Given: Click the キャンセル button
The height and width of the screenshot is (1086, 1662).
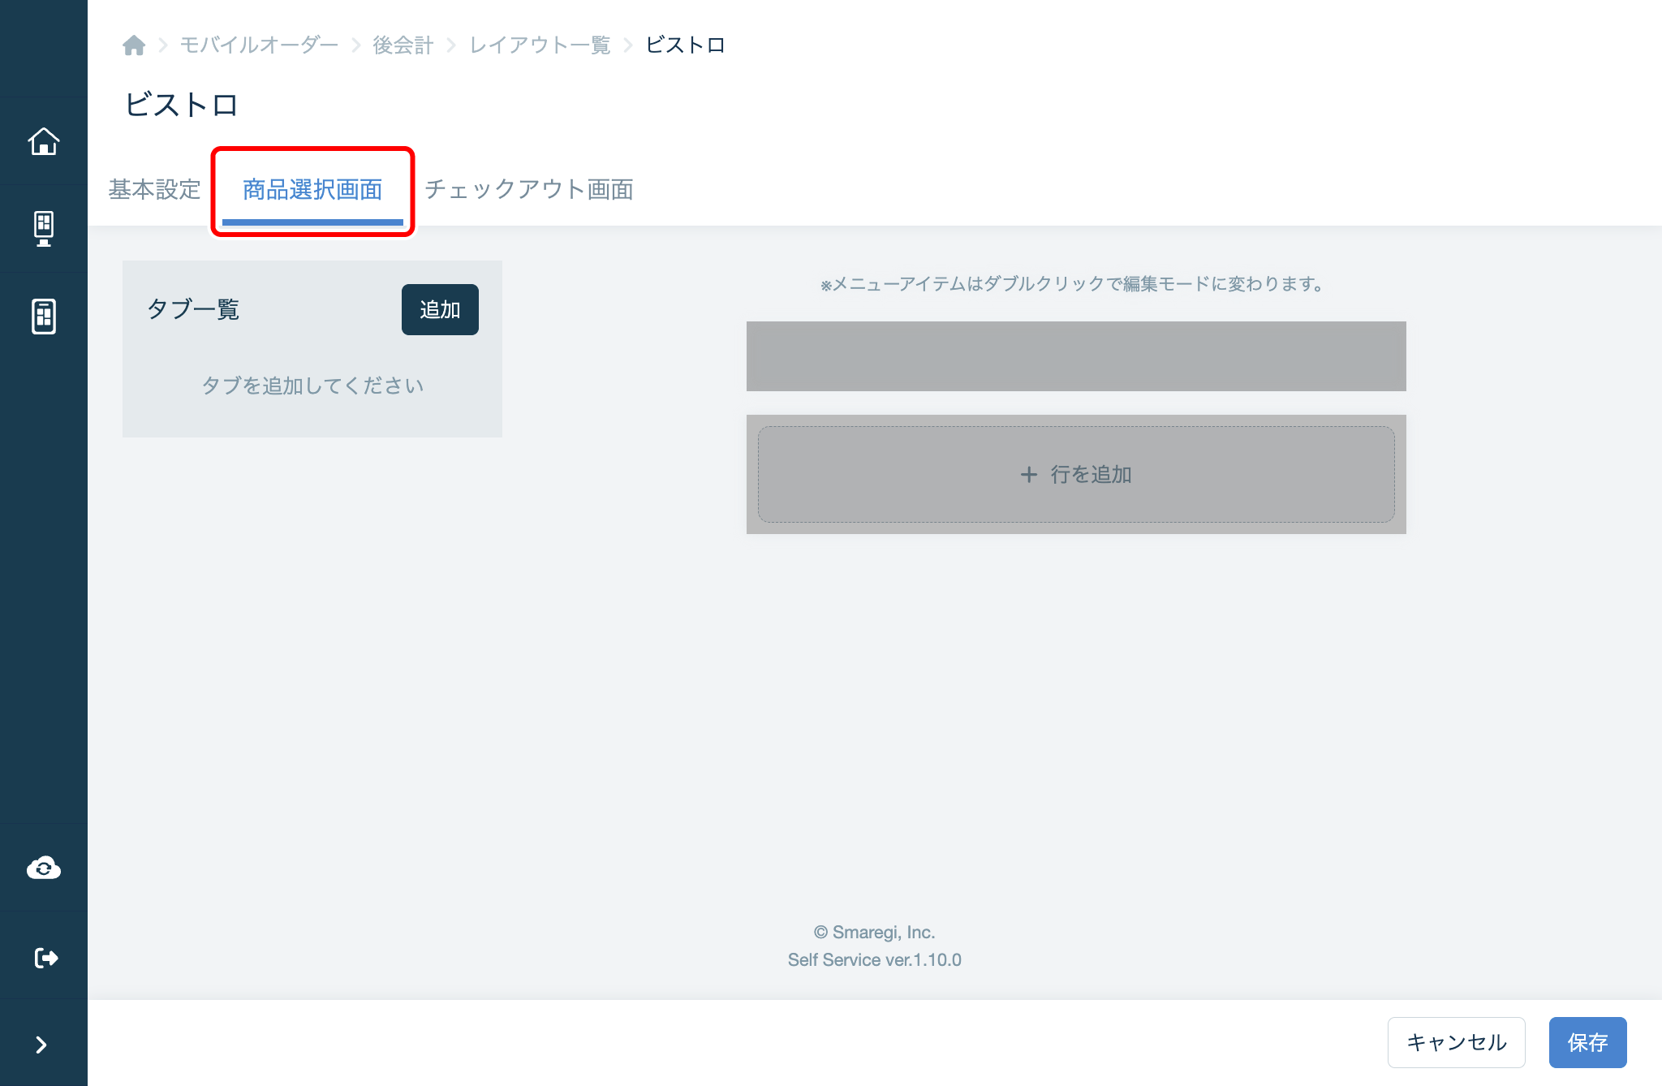Looking at the screenshot, I should (x=1456, y=1042).
